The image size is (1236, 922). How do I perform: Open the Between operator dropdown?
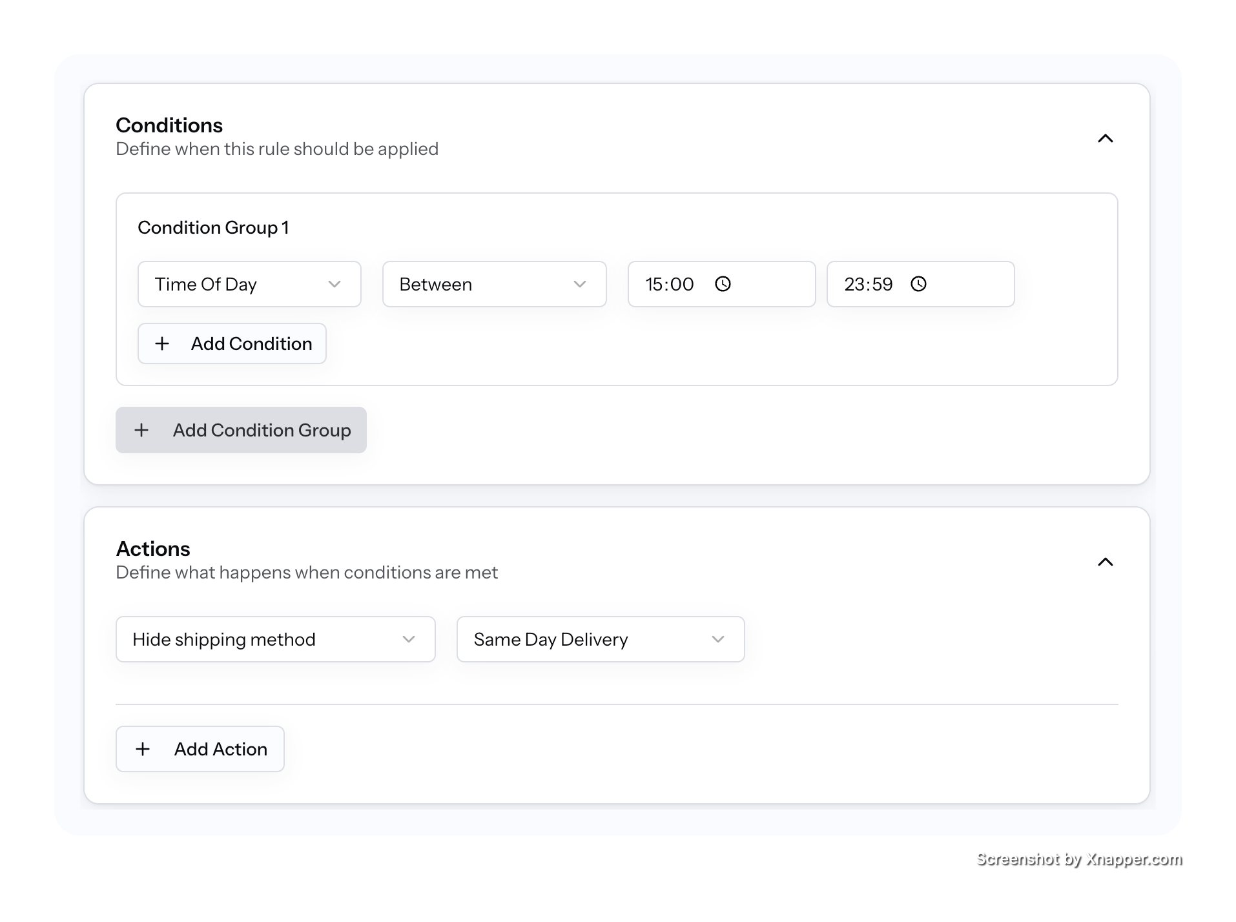click(494, 284)
